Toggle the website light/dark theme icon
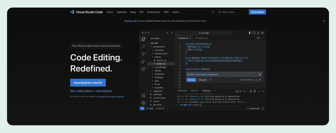 click(213, 12)
